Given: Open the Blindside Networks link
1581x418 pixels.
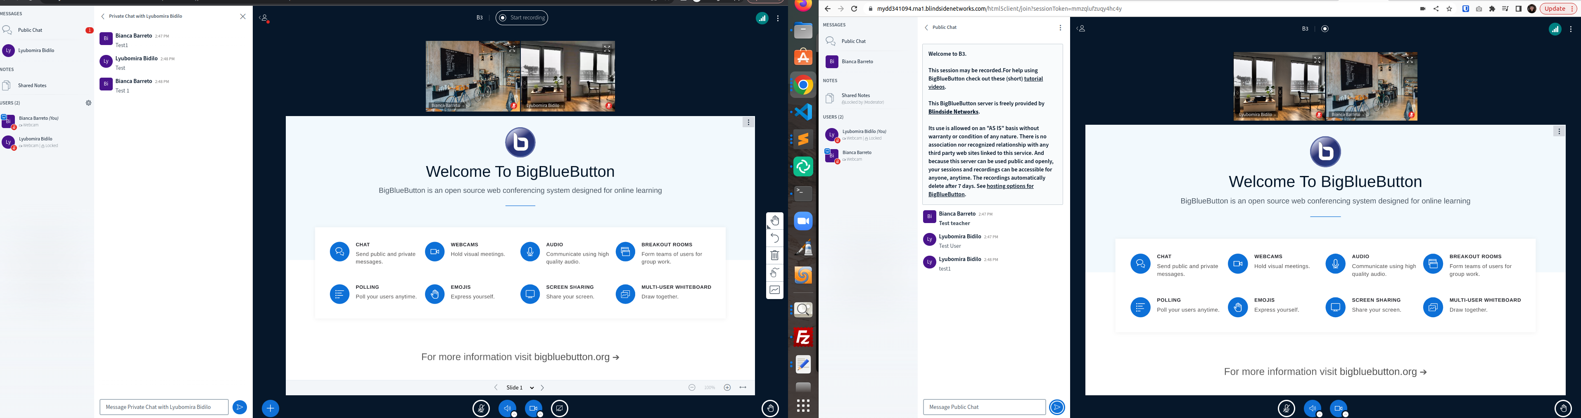Looking at the screenshot, I should [953, 112].
